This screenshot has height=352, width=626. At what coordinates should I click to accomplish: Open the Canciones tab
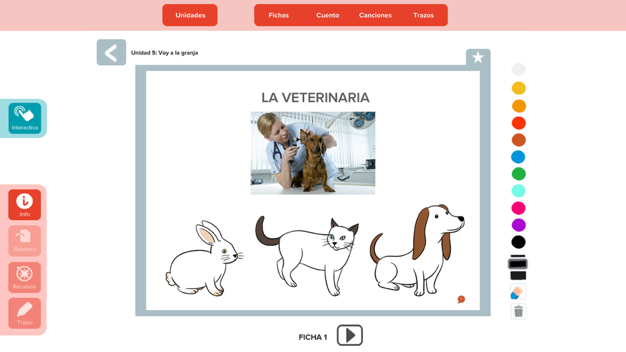(375, 15)
